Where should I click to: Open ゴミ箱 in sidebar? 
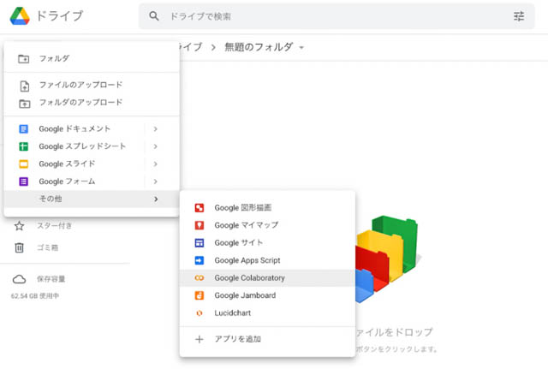48,247
